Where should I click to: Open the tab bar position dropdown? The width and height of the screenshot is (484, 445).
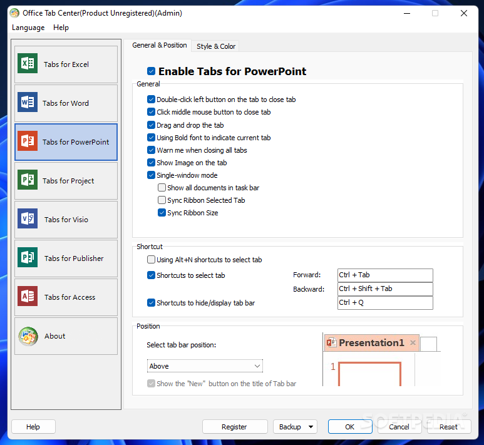(x=205, y=366)
